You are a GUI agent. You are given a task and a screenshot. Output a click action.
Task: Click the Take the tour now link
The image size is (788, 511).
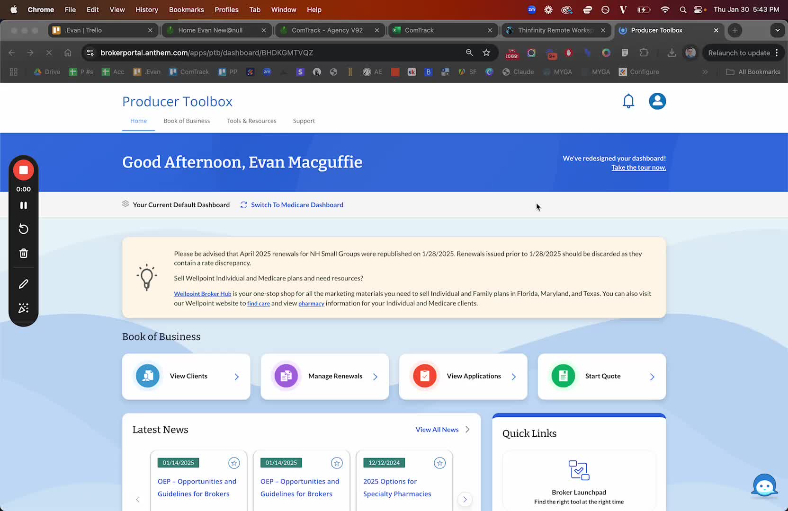click(638, 167)
